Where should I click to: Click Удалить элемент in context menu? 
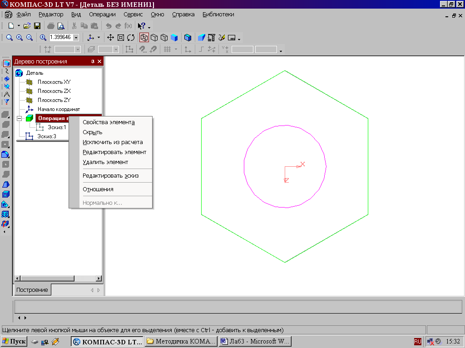[105, 162]
